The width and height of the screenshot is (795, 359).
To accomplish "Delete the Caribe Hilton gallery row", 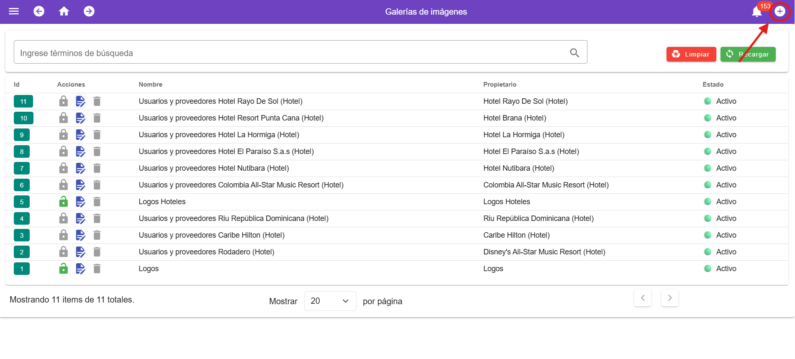I will [97, 235].
